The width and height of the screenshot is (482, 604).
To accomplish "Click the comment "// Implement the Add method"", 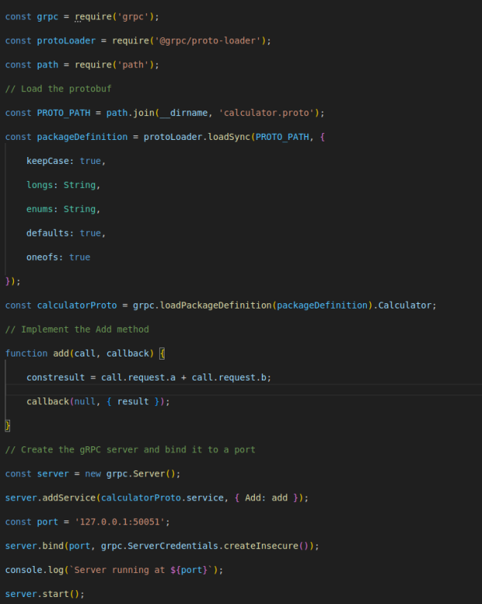I will [x=77, y=329].
